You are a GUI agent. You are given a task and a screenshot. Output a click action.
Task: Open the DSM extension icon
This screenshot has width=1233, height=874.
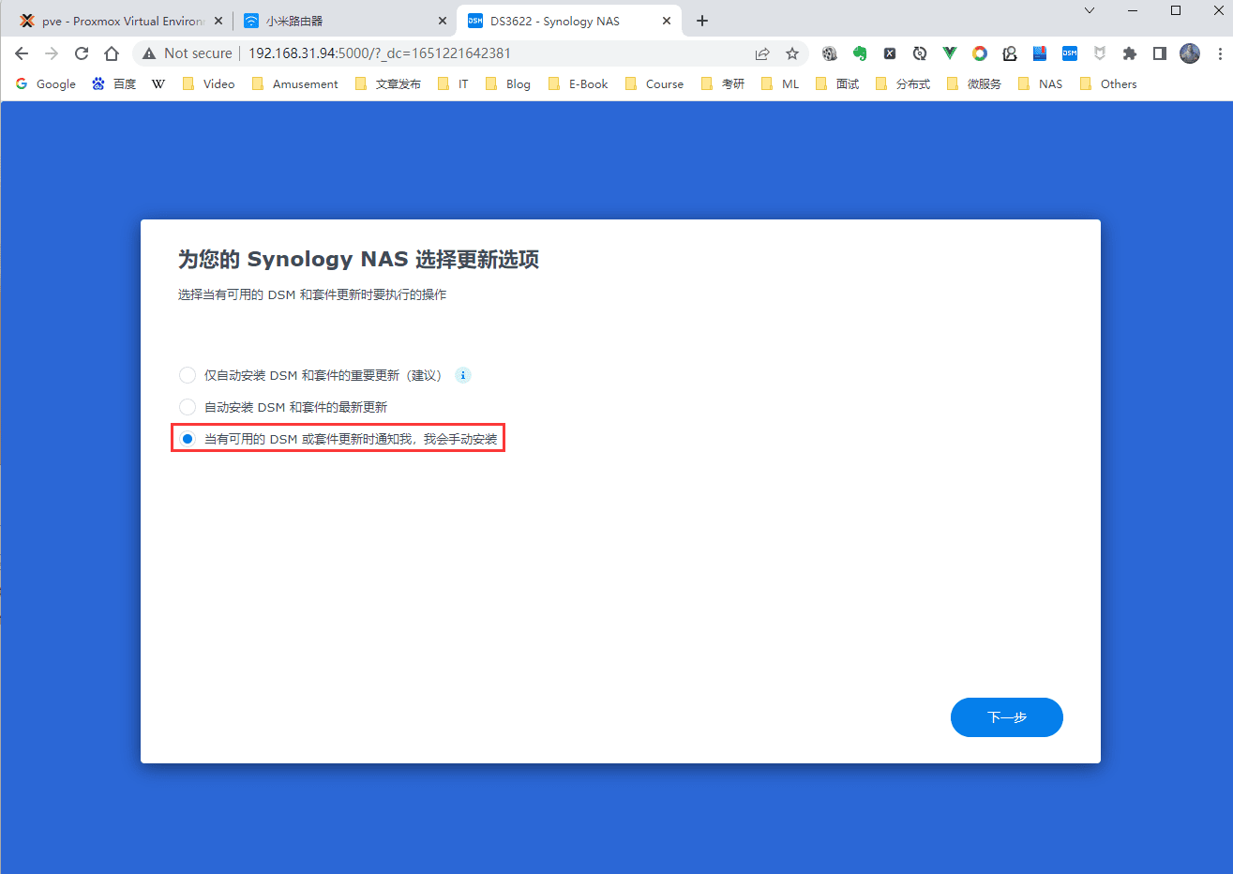click(1070, 53)
